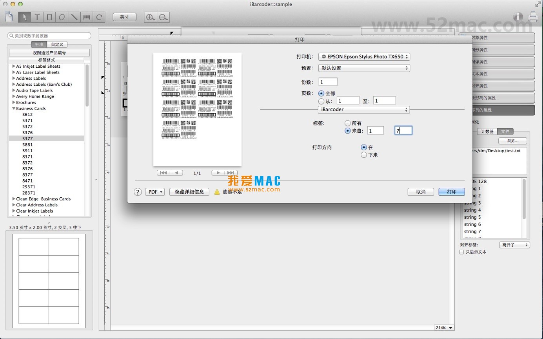543x339 pixels.
Task: Open the PDF dropdown menu
Action: [x=155, y=192]
